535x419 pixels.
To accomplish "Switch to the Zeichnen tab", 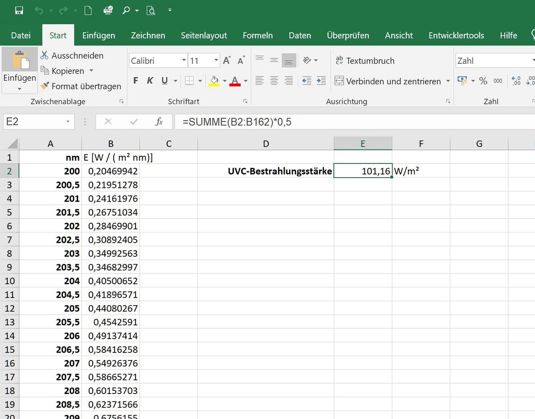I will pyautogui.click(x=148, y=35).
